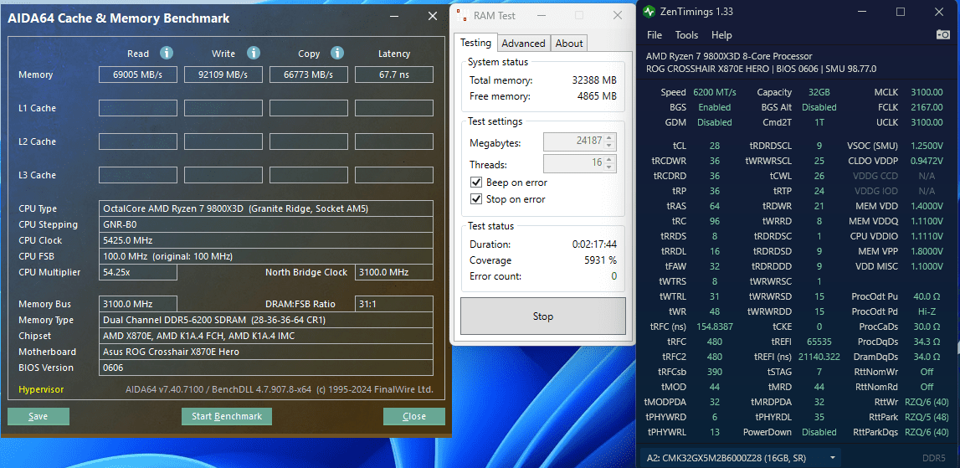The height and width of the screenshot is (468, 960).
Task: Click the DDR5 label in ZenTimings footer
Action: point(934,458)
